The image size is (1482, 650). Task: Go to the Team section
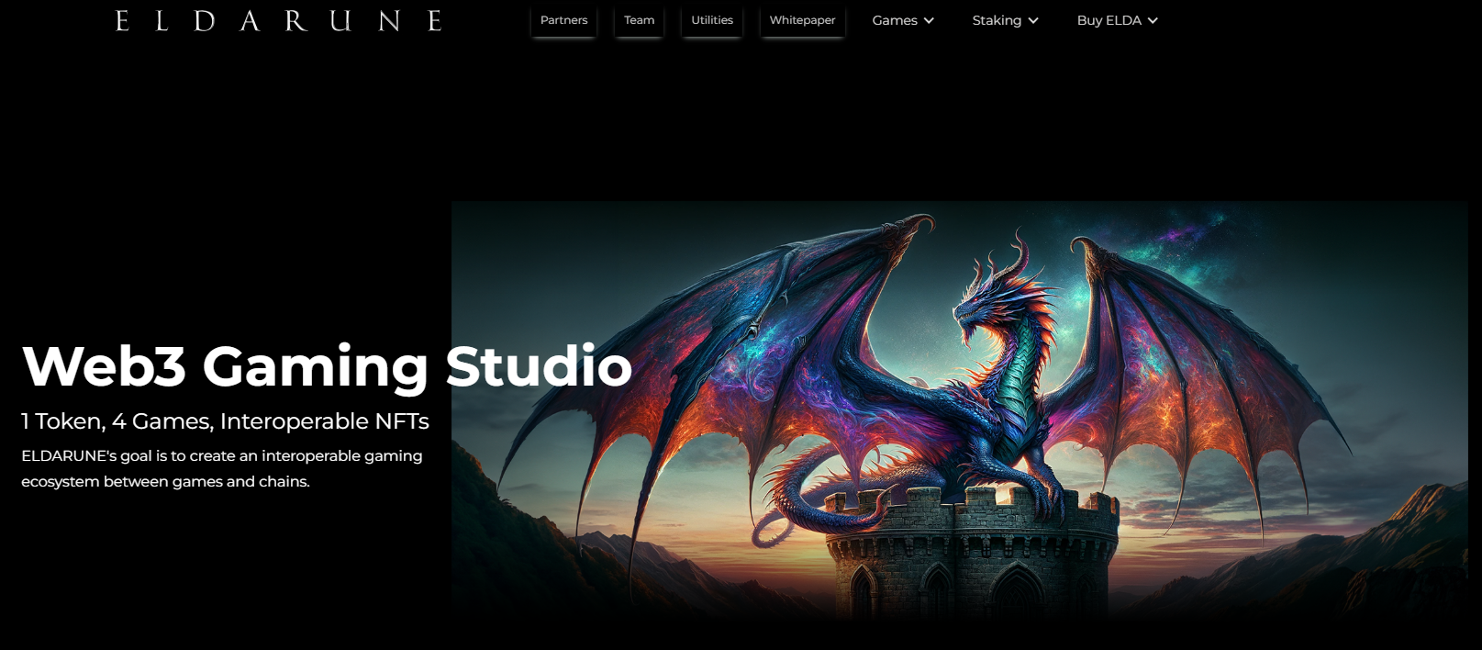[x=639, y=20]
